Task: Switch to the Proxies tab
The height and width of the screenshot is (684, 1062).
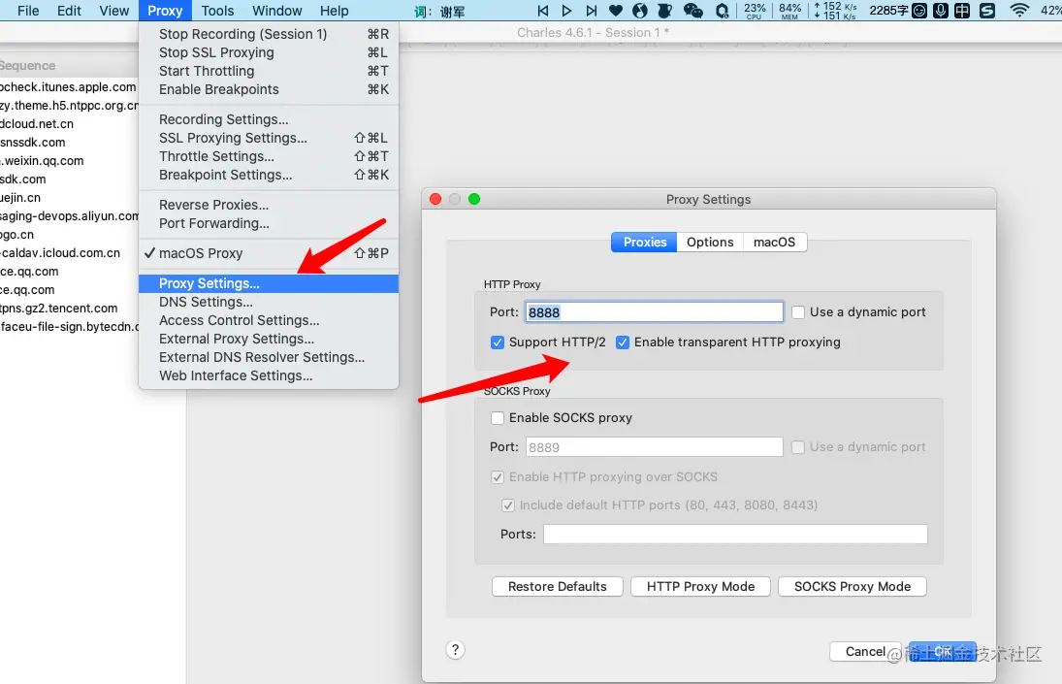Action: coord(644,242)
